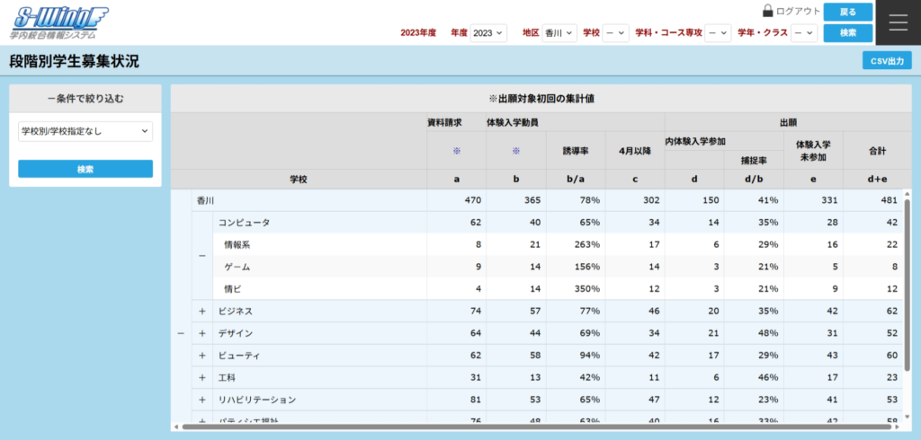921x440 pixels.
Task: Click the table's vertical scrollbar
Action: [907, 296]
